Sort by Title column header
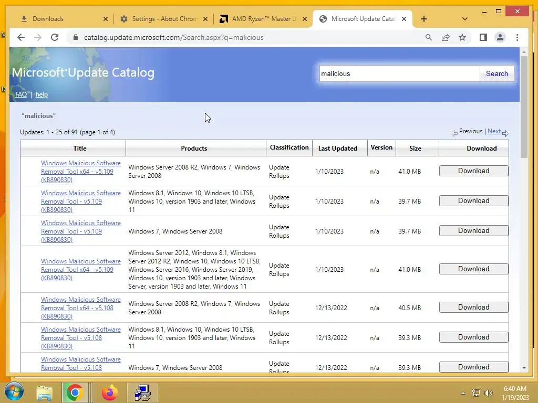This screenshot has width=538, height=403. [x=80, y=148]
